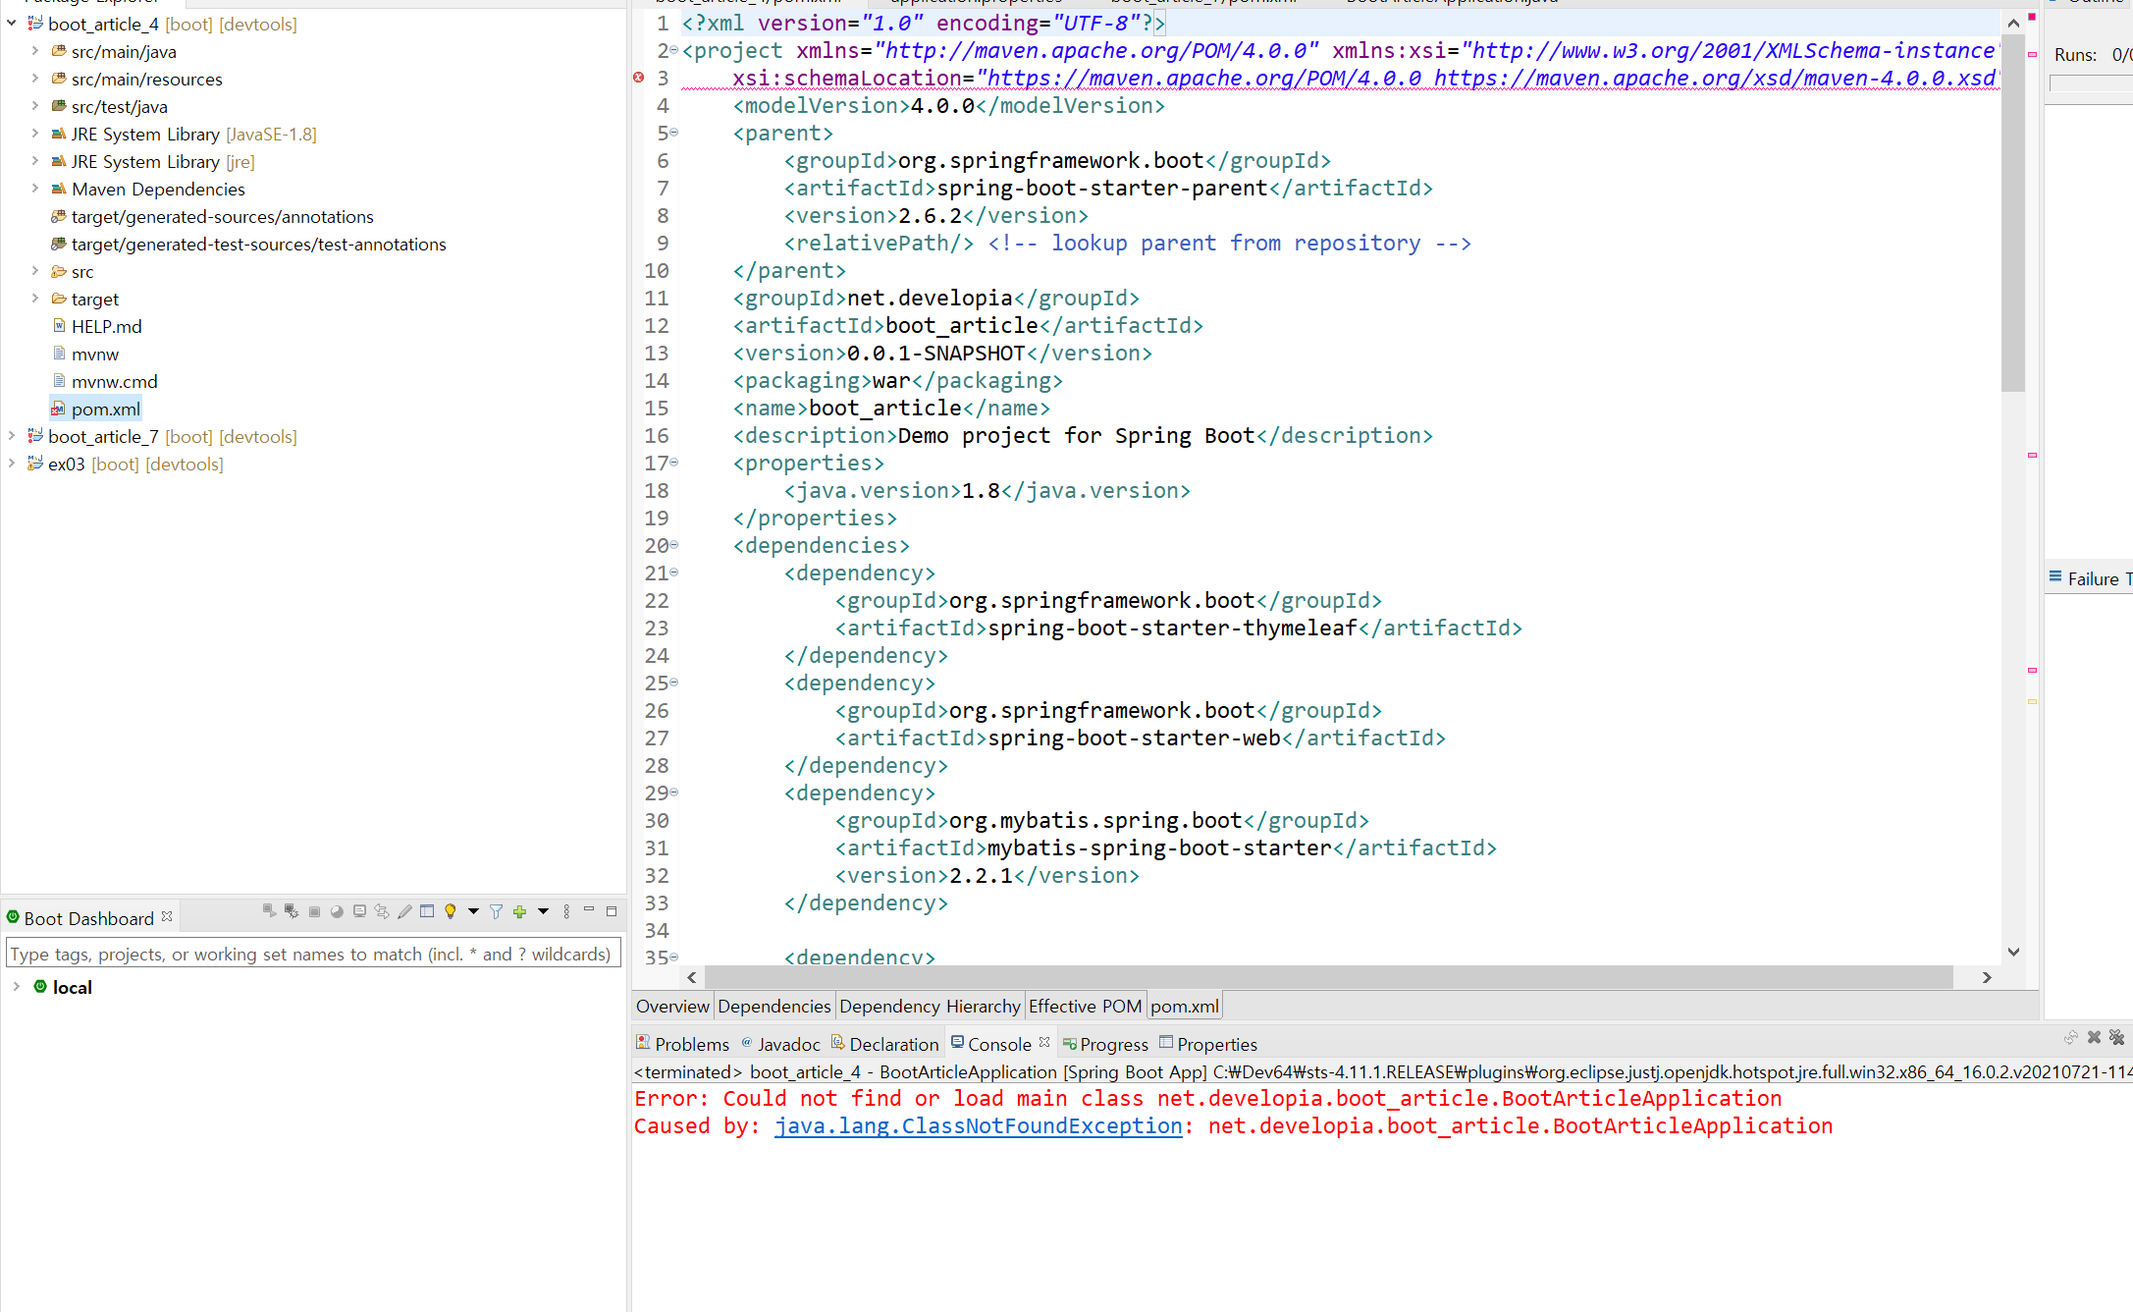The image size is (2133, 1312).
Task: Click Remove All Terminated Launches in Console
Action: 2116,1038
